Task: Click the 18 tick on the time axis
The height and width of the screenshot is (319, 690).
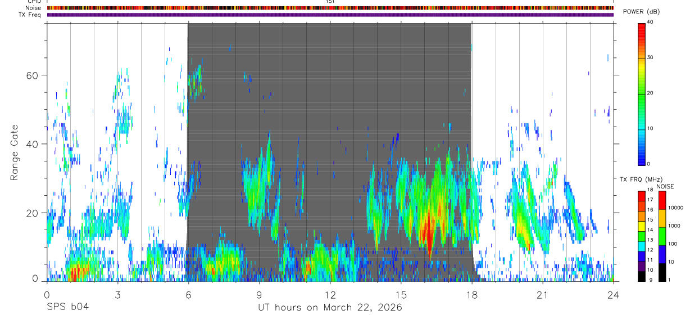Action: click(471, 295)
